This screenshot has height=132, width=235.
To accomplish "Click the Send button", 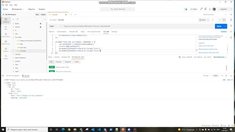I will 219,26.
